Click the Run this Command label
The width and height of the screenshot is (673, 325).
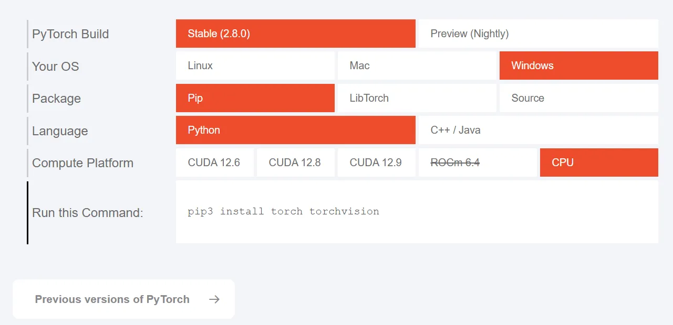click(x=87, y=213)
